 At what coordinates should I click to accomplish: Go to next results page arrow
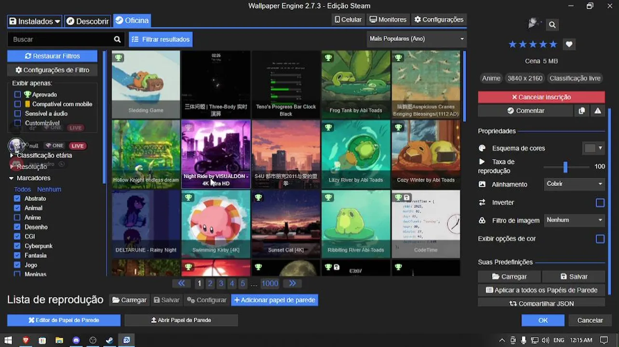point(292,283)
